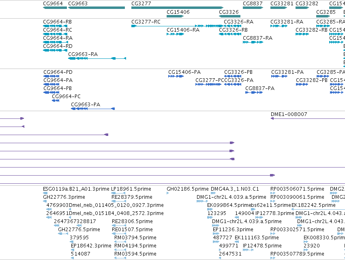Select protein CG33281-PA
The width and height of the screenshot is (345, 260).
tap(279, 76)
